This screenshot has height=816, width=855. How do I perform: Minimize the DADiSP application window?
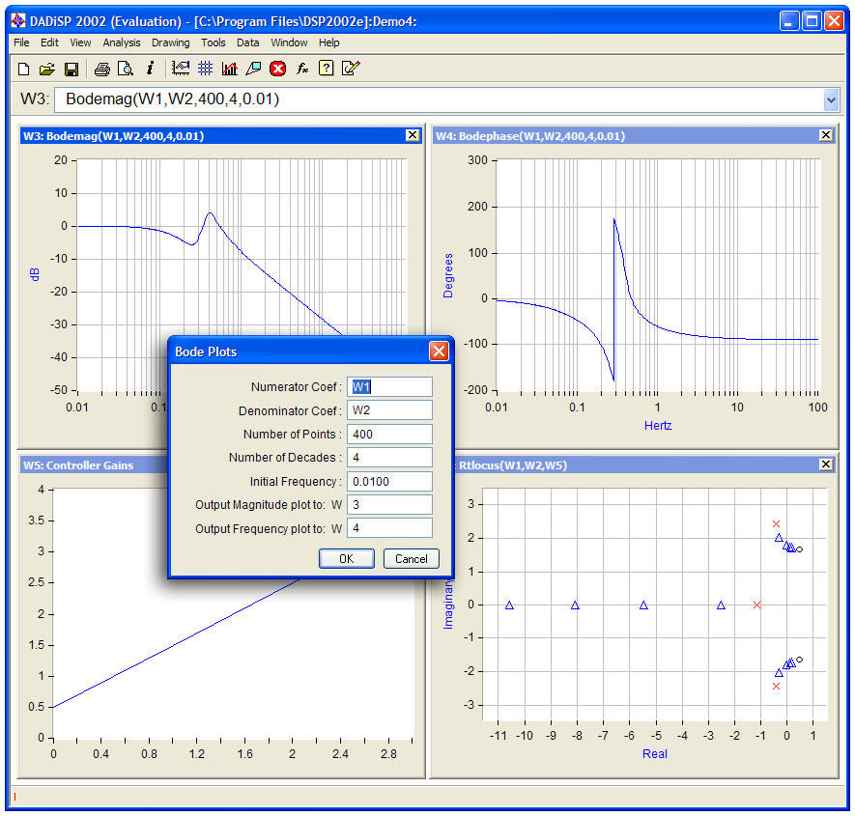[789, 21]
